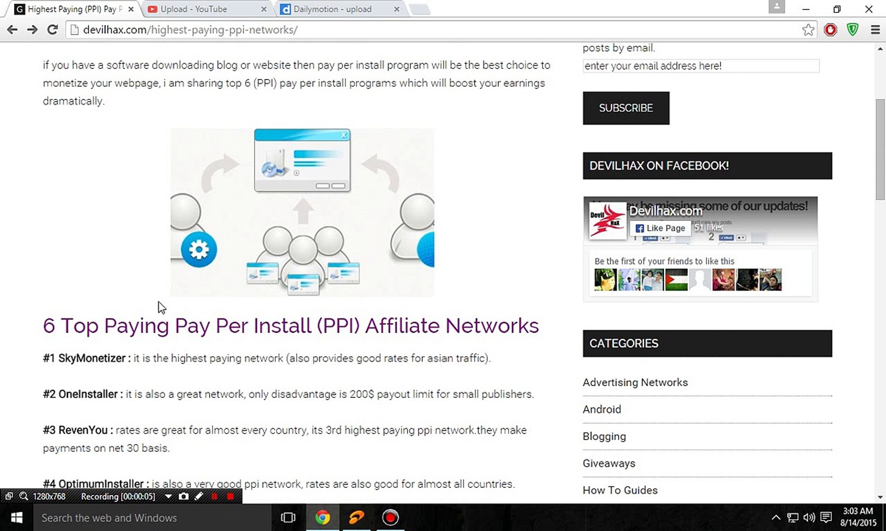Open Task View from the taskbar
This screenshot has height=531, width=886.
coord(288,518)
